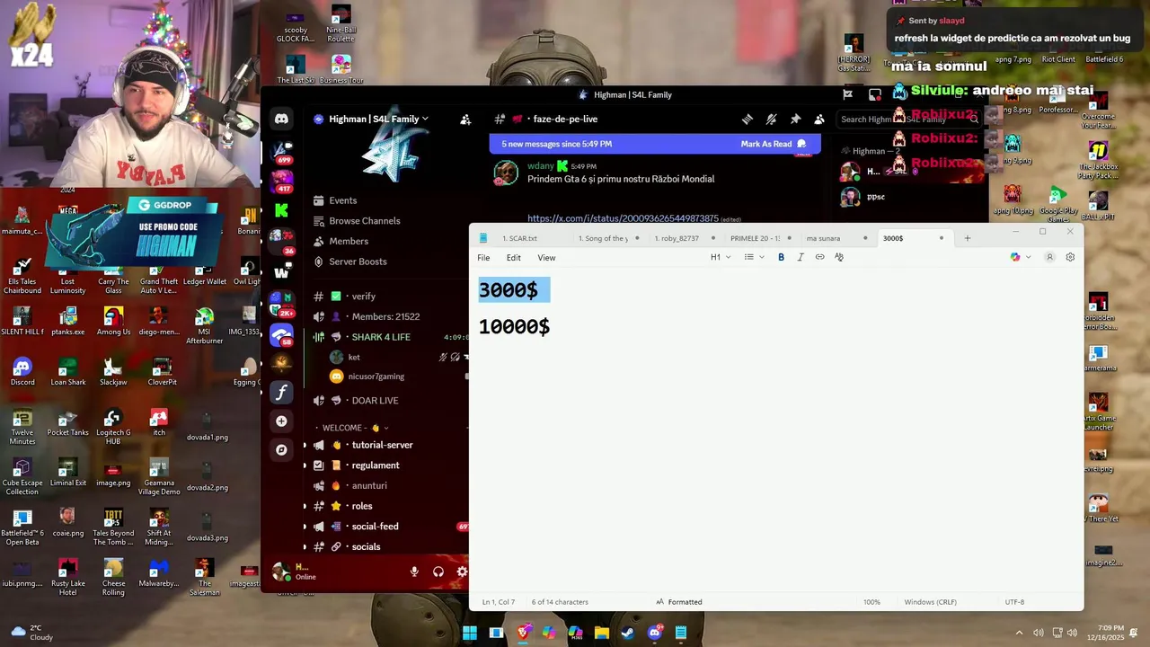This screenshot has height=647, width=1150.
Task: Open Events in Discord sidebar
Action: tap(334, 200)
